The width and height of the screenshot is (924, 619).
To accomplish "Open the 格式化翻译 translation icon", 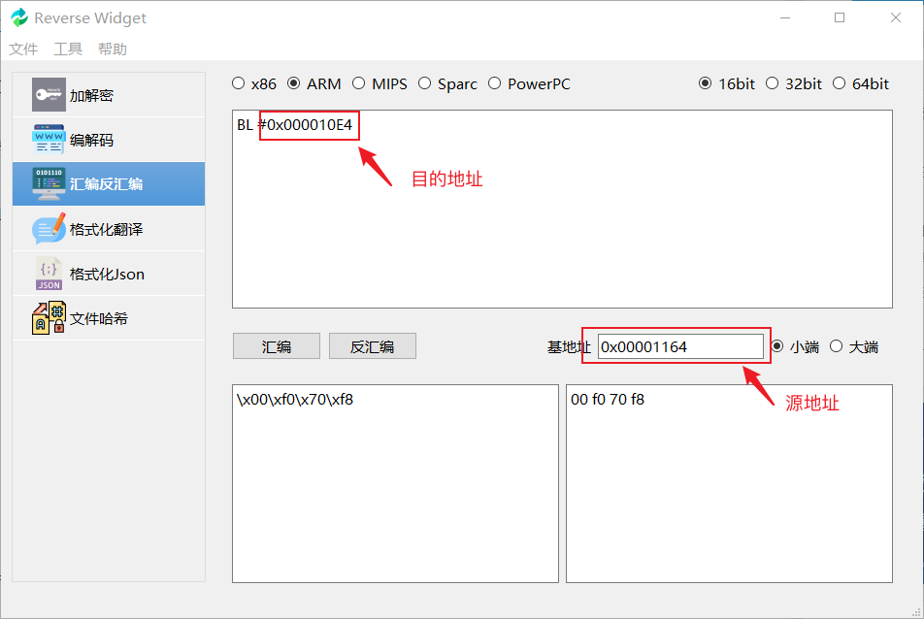I will click(49, 229).
